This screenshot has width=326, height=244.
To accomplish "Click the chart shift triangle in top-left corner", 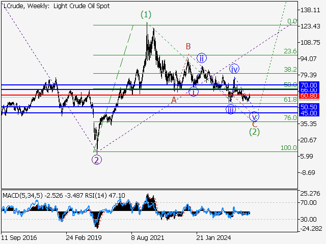I will click(3, 4).
